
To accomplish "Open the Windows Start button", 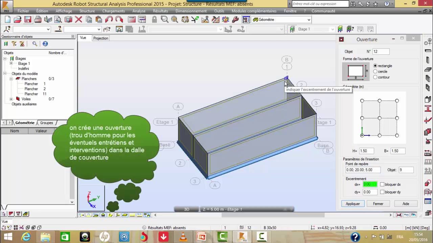I will coord(7,237).
